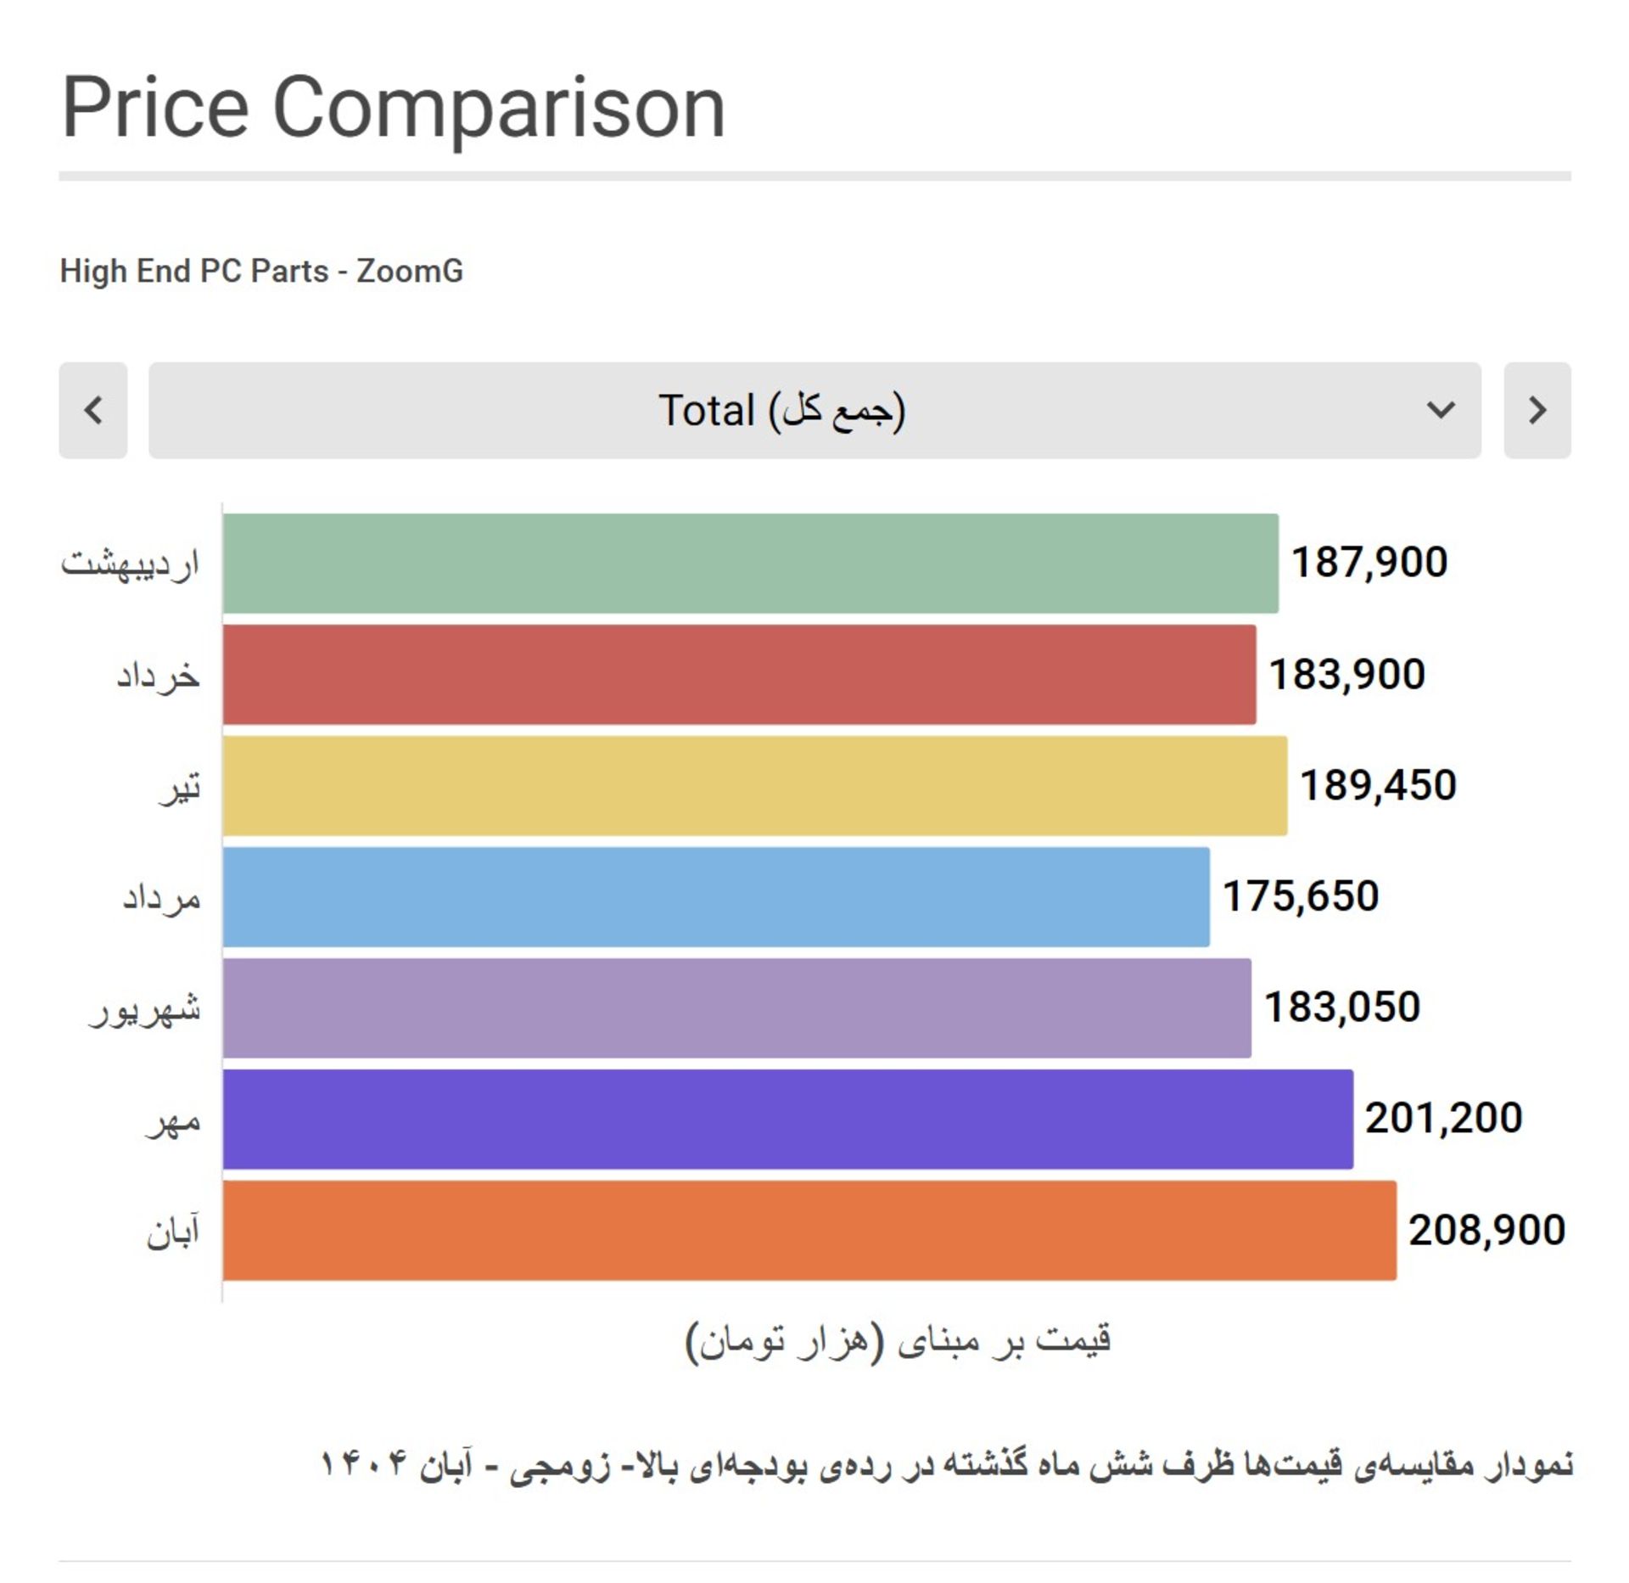The height and width of the screenshot is (1583, 1629).
Task: Click the blue مرداد bar
Action: click(x=713, y=900)
